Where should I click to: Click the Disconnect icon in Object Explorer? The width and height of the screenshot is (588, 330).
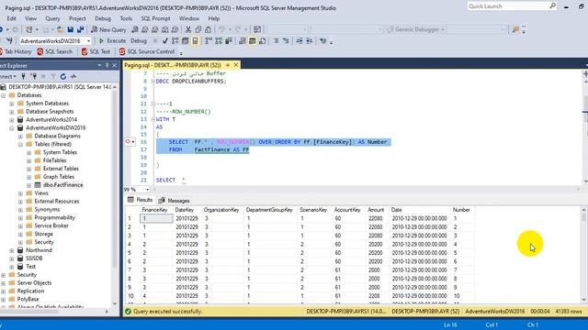(x=33, y=76)
